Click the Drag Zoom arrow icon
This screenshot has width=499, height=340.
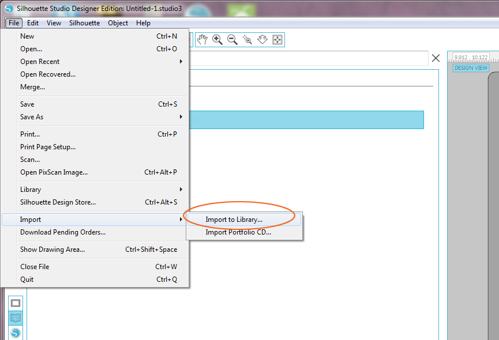(x=262, y=39)
